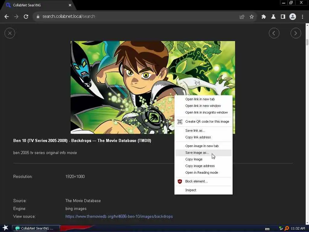Select Copy image from context menu

pos(203,159)
